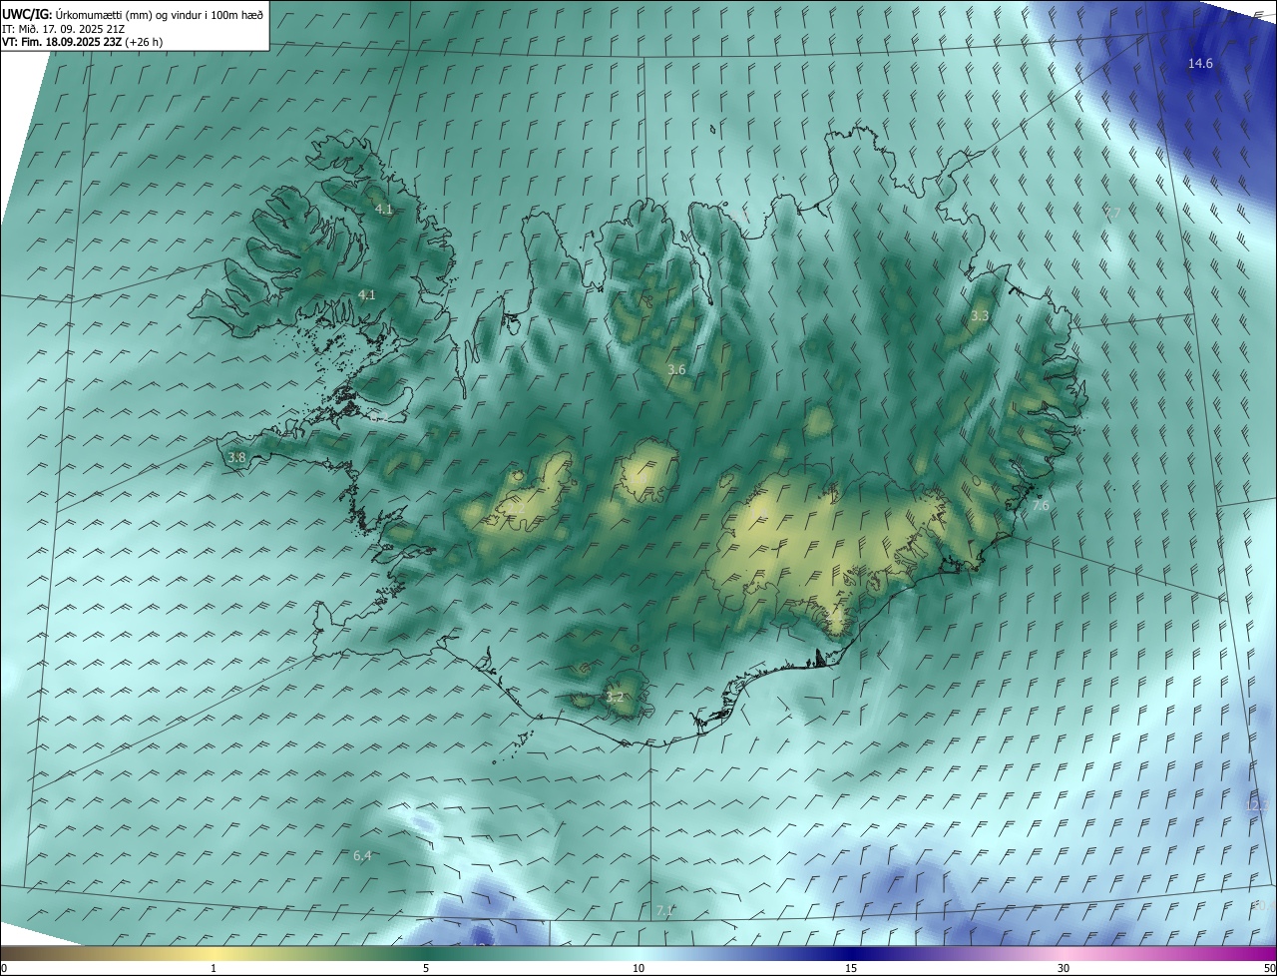This screenshot has height=976, width=1277.
Task: Click the 7.1 value label on the map
Action: (664, 911)
